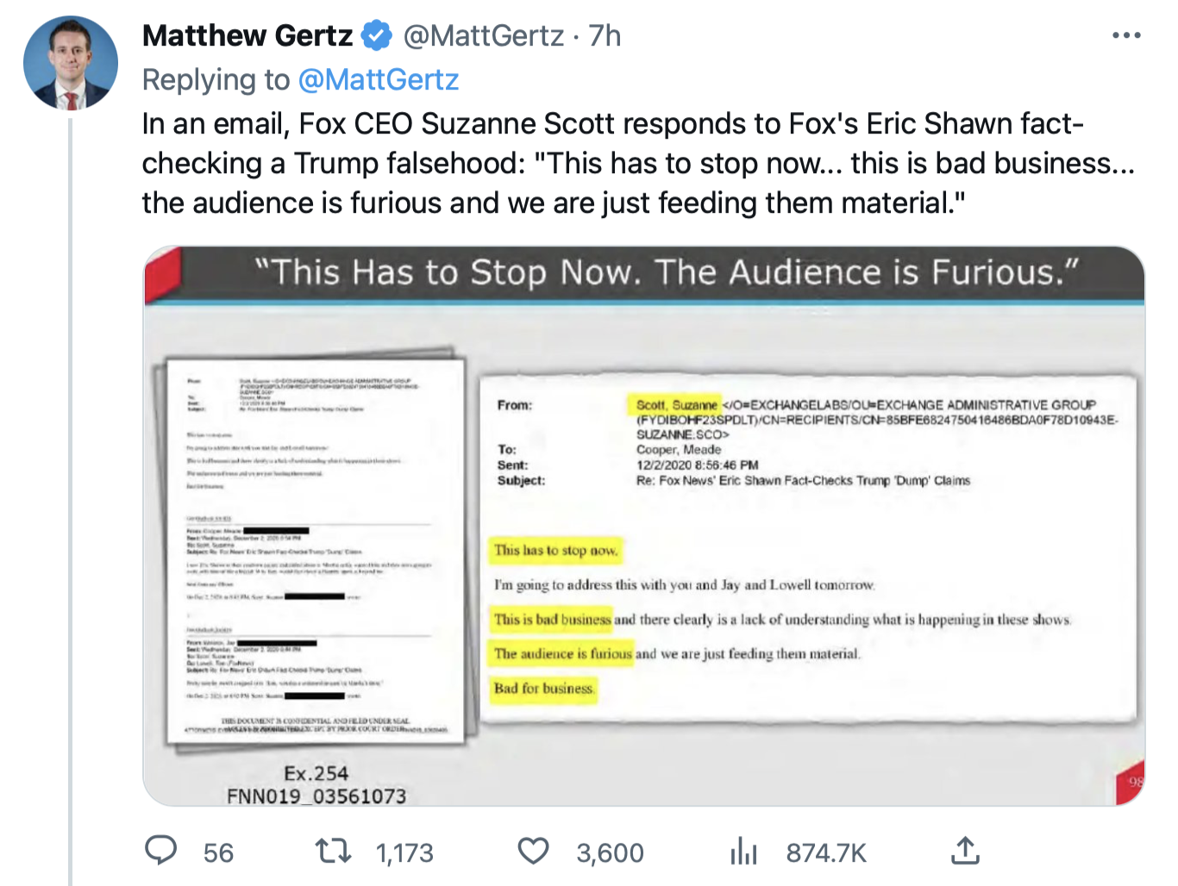Click the 874.7K views count
The height and width of the screenshot is (886, 1178).
pos(826,852)
